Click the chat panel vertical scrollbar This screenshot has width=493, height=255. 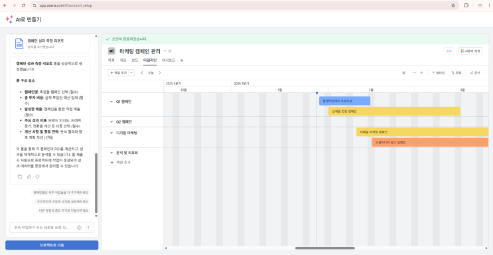pos(96,183)
